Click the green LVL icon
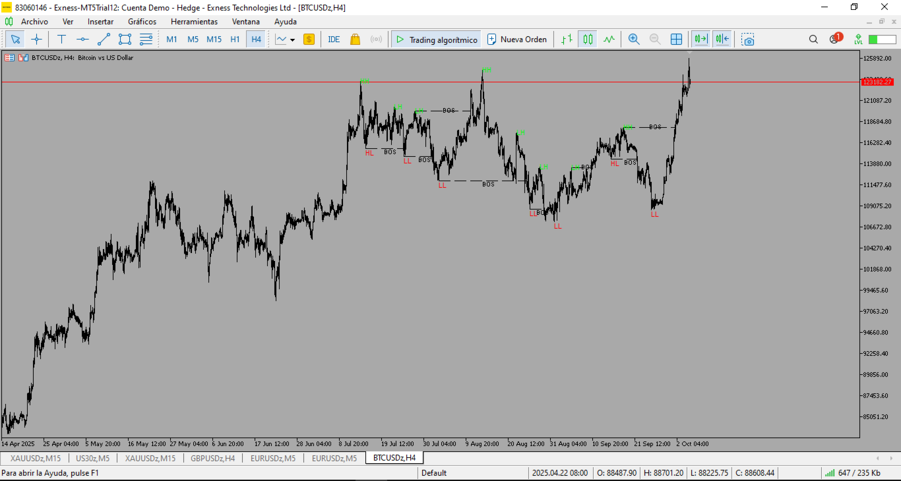901x481 pixels. 857,40
